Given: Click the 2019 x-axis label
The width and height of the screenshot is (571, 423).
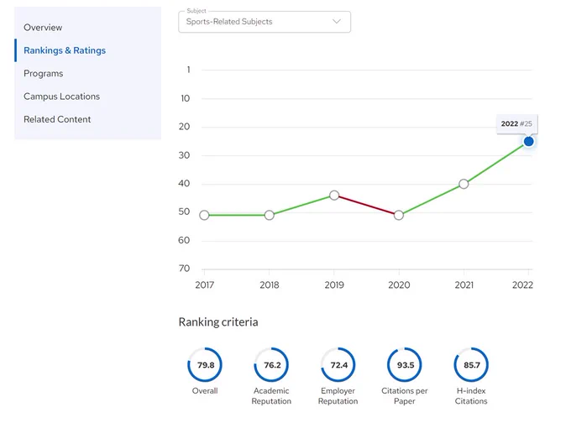Looking at the screenshot, I should (x=334, y=285).
